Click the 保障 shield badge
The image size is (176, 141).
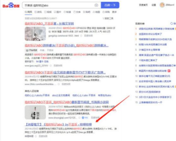(x=85, y=118)
